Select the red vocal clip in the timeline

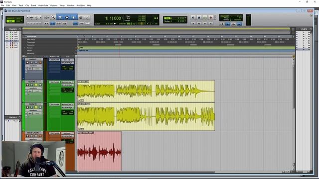[x=99, y=151]
